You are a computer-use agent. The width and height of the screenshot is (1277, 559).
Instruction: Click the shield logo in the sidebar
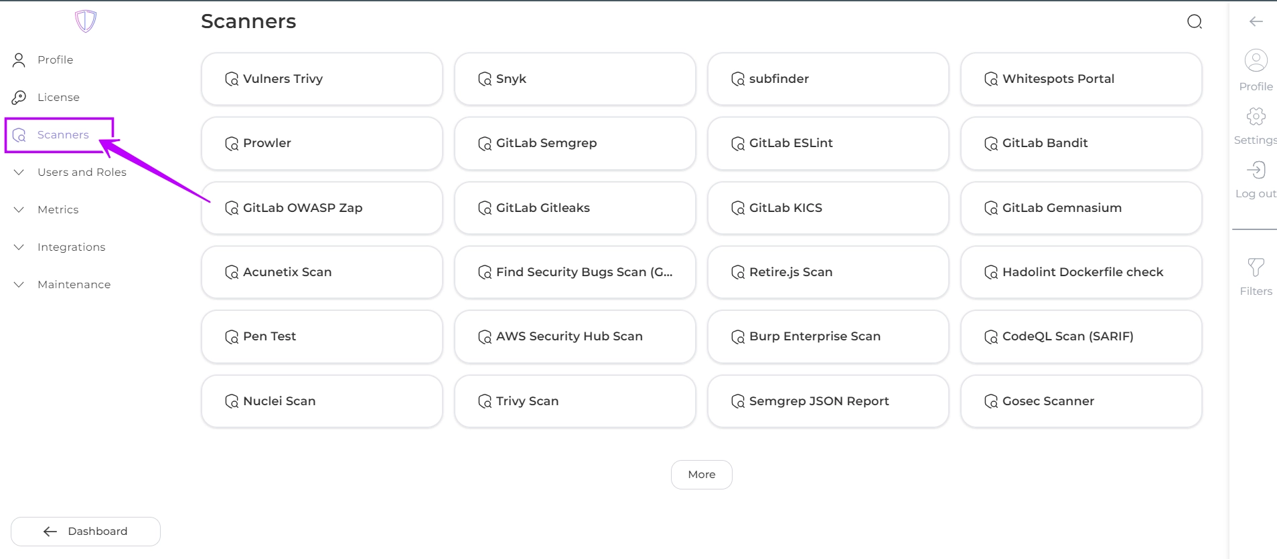click(86, 21)
